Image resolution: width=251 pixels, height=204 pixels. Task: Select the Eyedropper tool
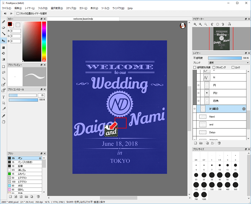(x=3, y=116)
